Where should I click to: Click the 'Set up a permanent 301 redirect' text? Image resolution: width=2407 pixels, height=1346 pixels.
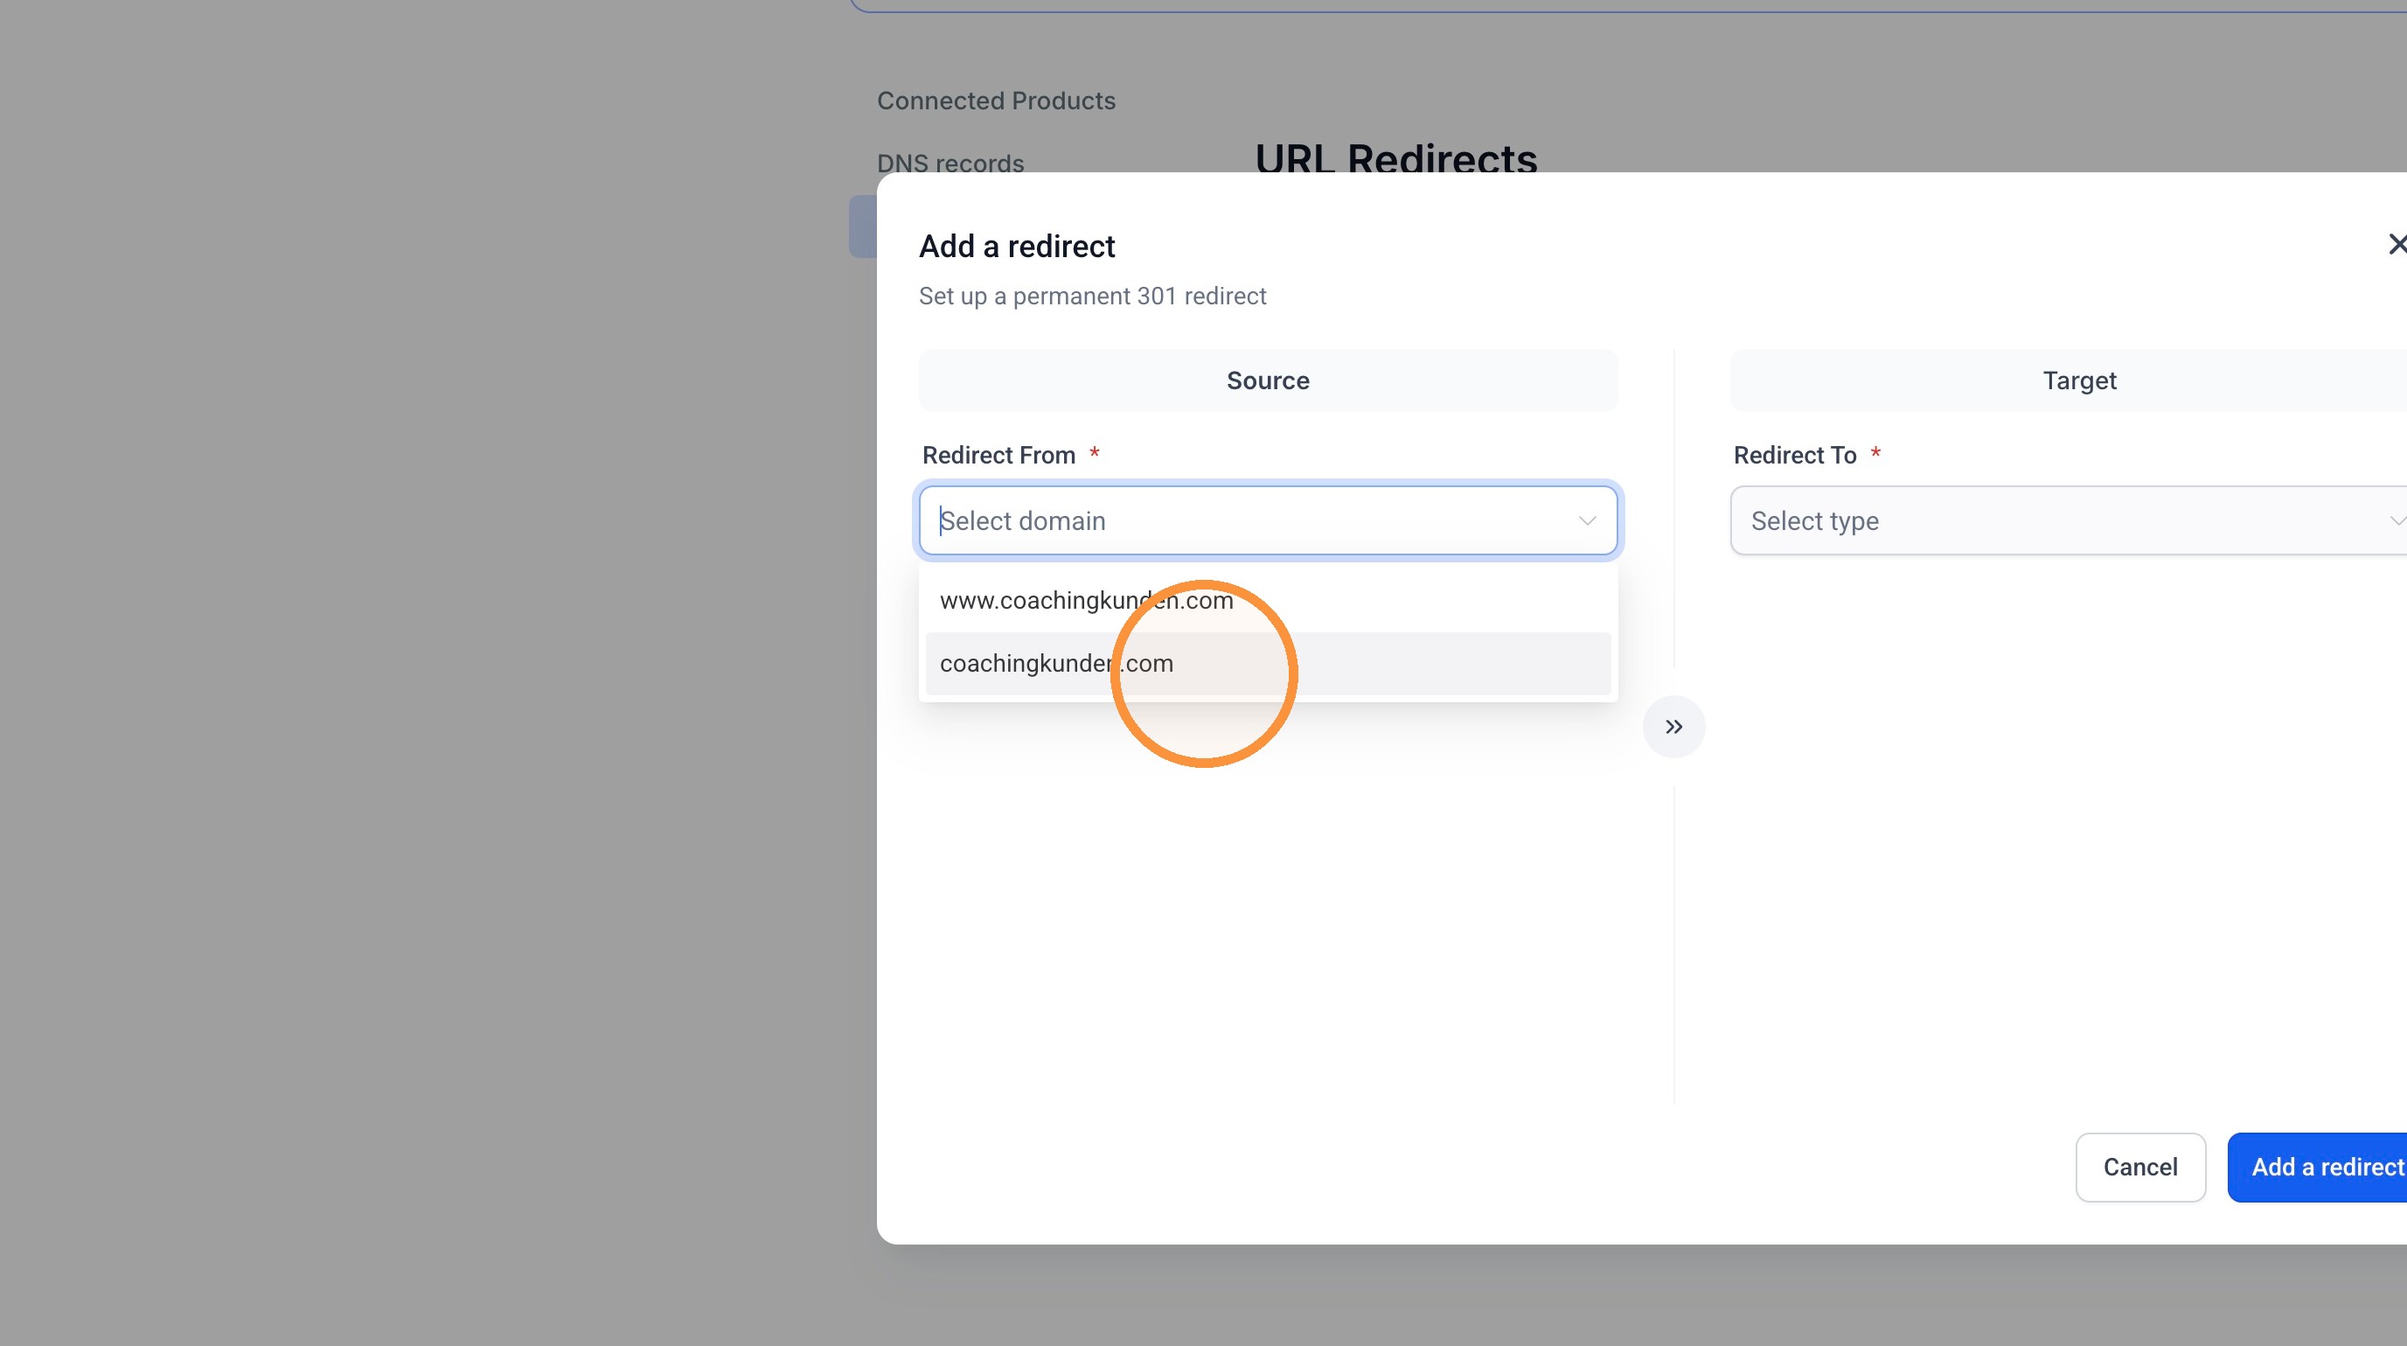(1092, 296)
